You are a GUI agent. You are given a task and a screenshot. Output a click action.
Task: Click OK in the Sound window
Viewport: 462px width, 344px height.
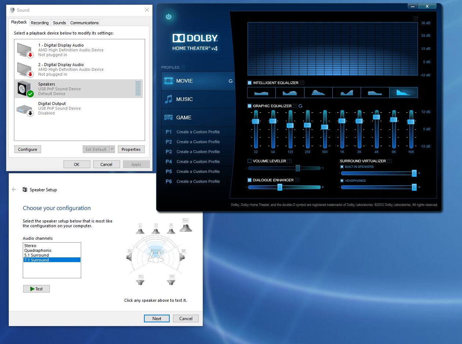(77, 164)
